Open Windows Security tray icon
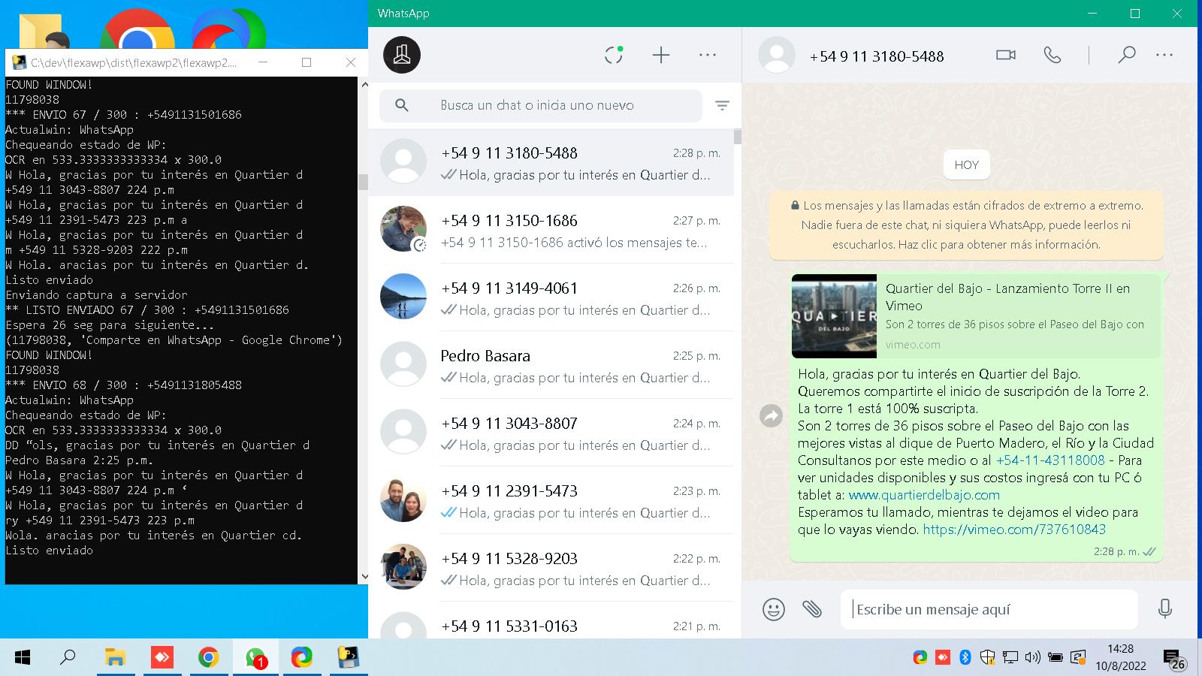The height and width of the screenshot is (676, 1202). pos(988,658)
